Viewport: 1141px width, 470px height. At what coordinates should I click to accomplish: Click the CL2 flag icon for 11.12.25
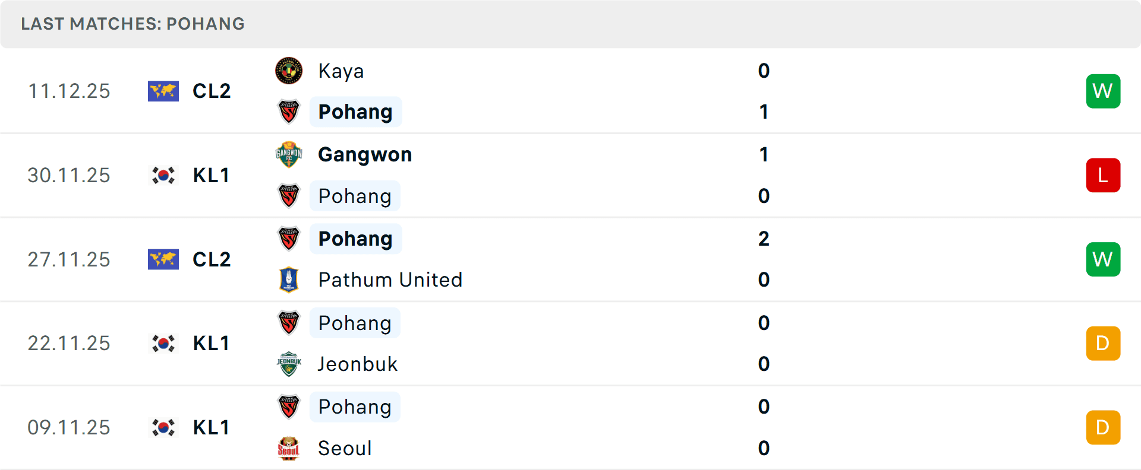[163, 91]
